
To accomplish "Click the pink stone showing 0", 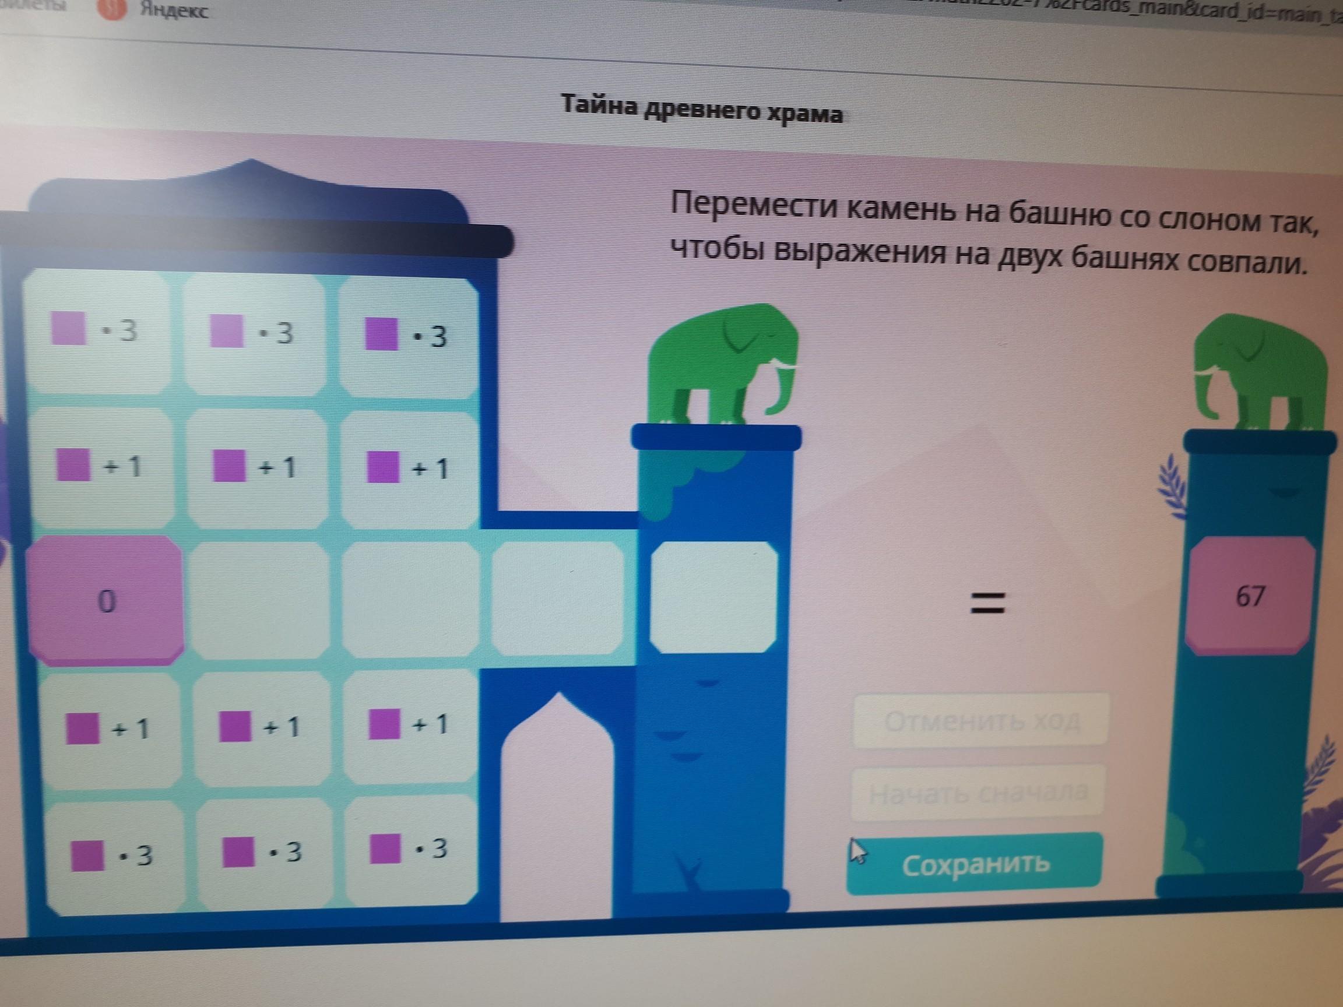I will (106, 600).
